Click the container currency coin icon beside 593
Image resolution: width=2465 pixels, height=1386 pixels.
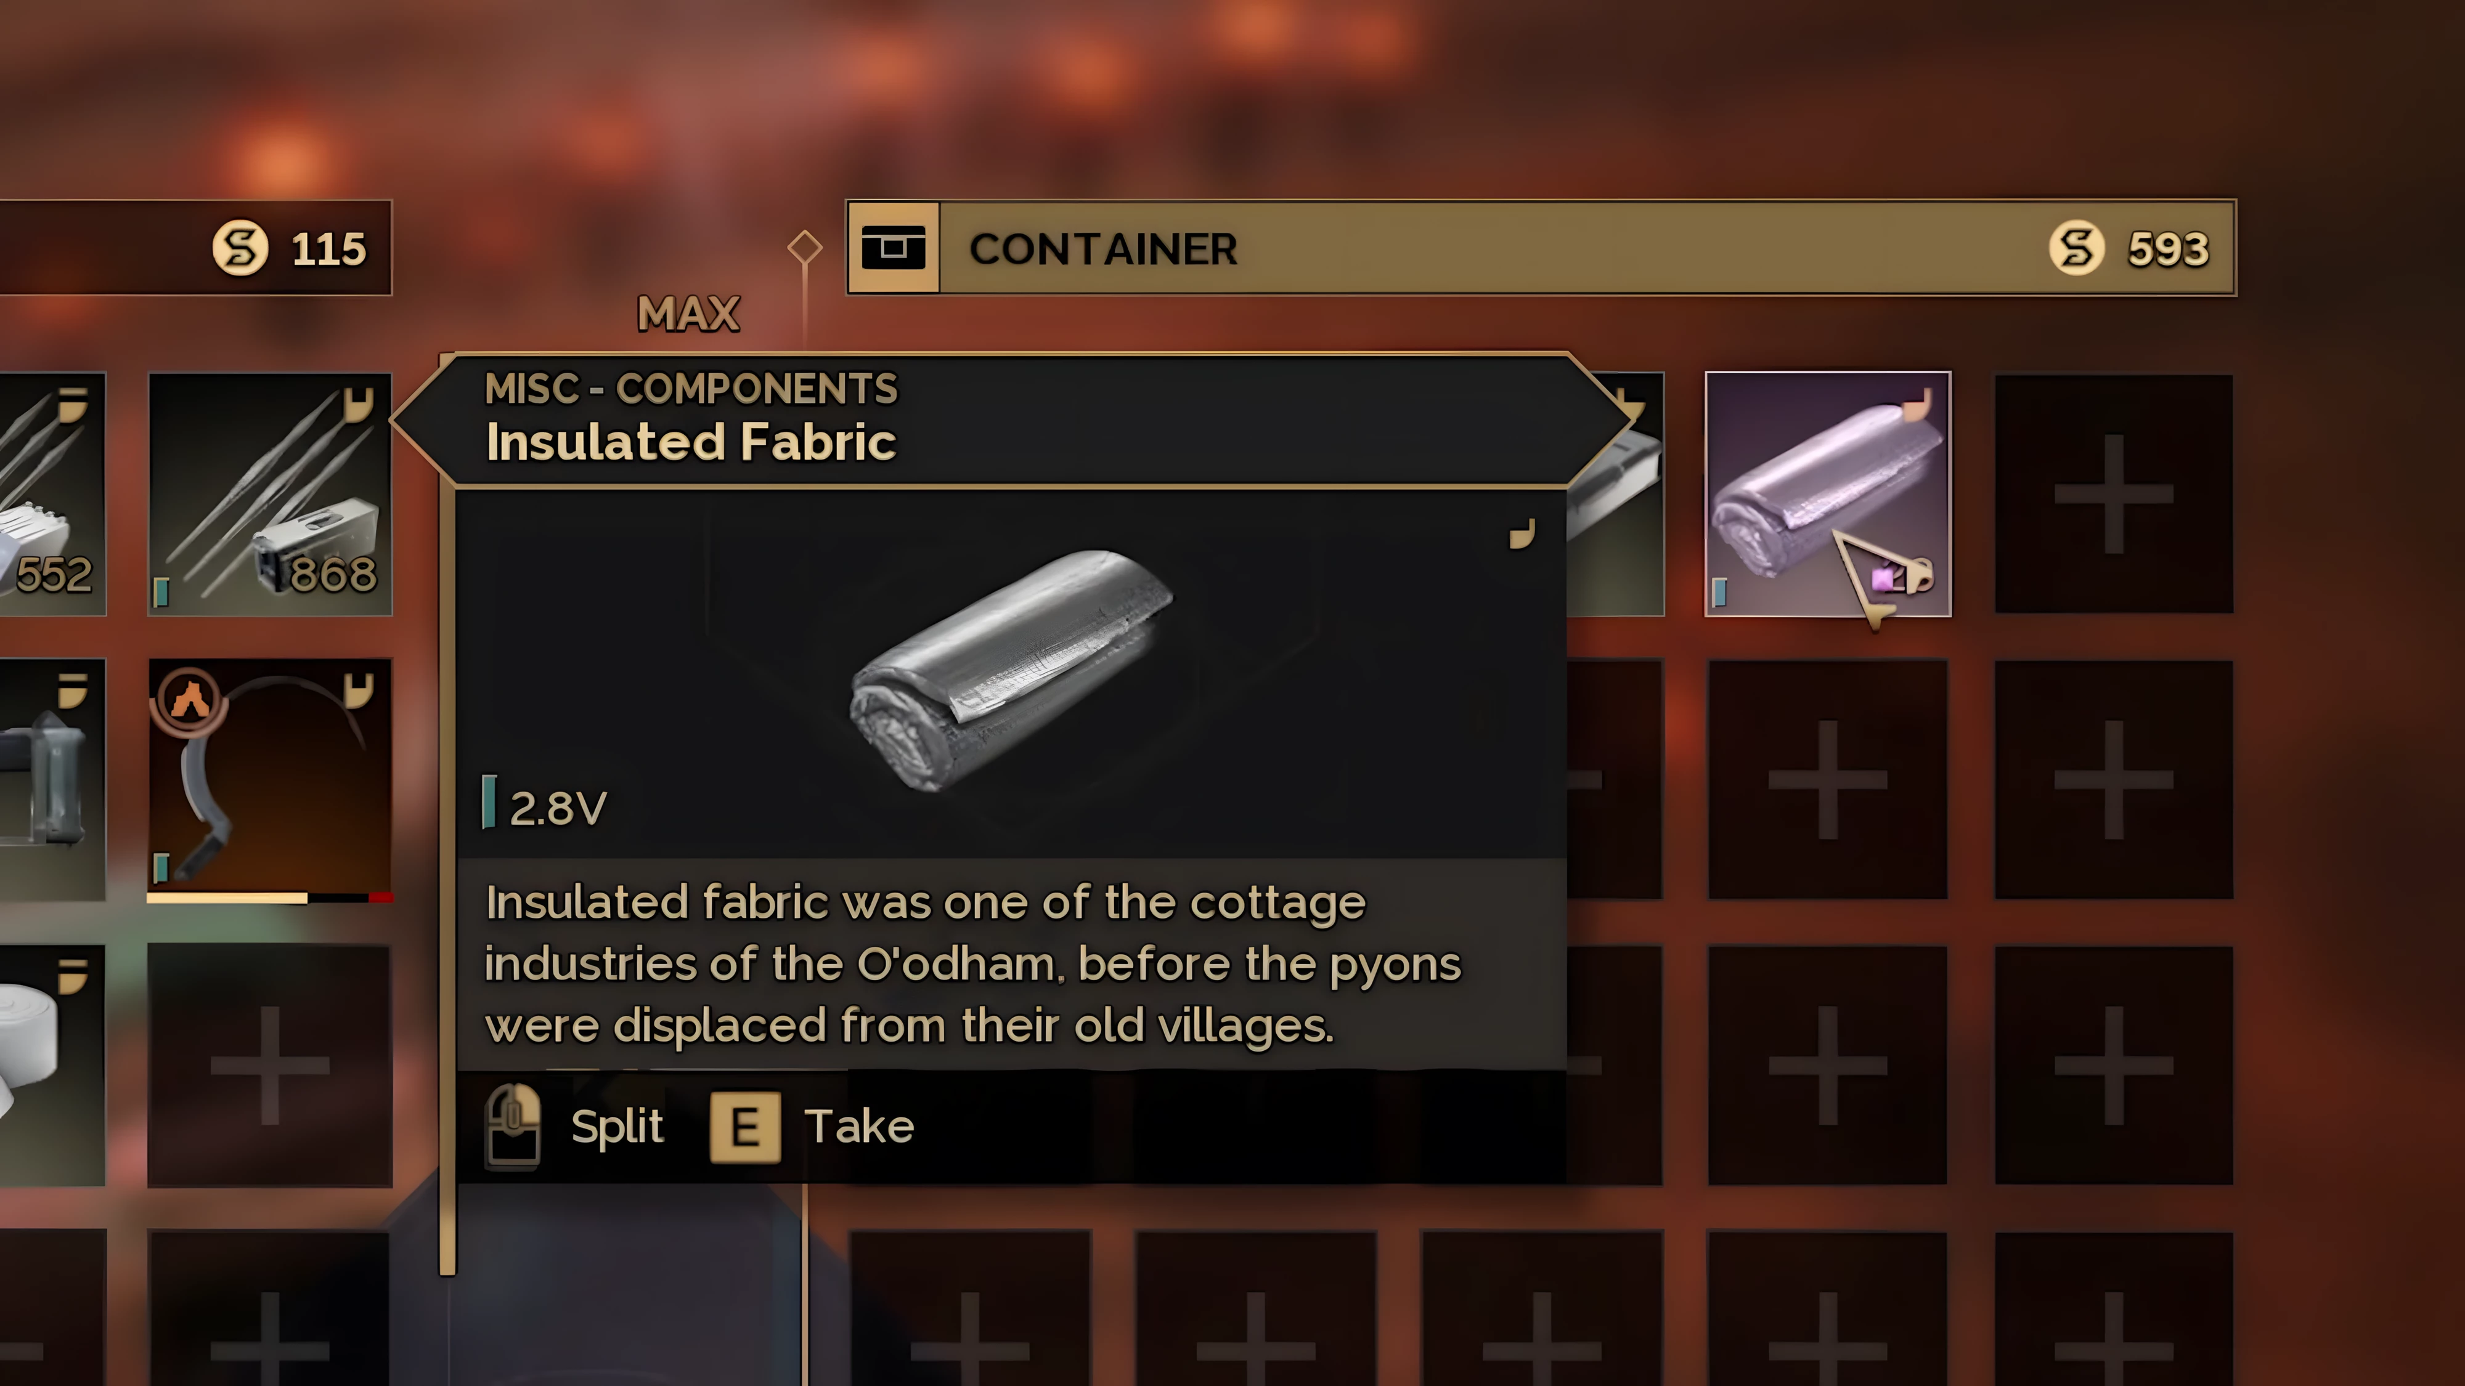click(x=2077, y=248)
